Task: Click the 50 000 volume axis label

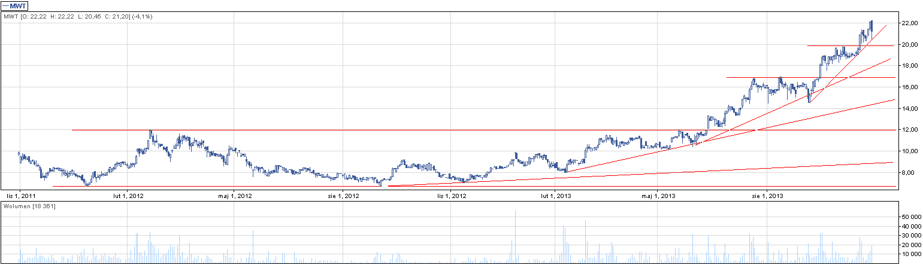Action: click(x=912, y=217)
